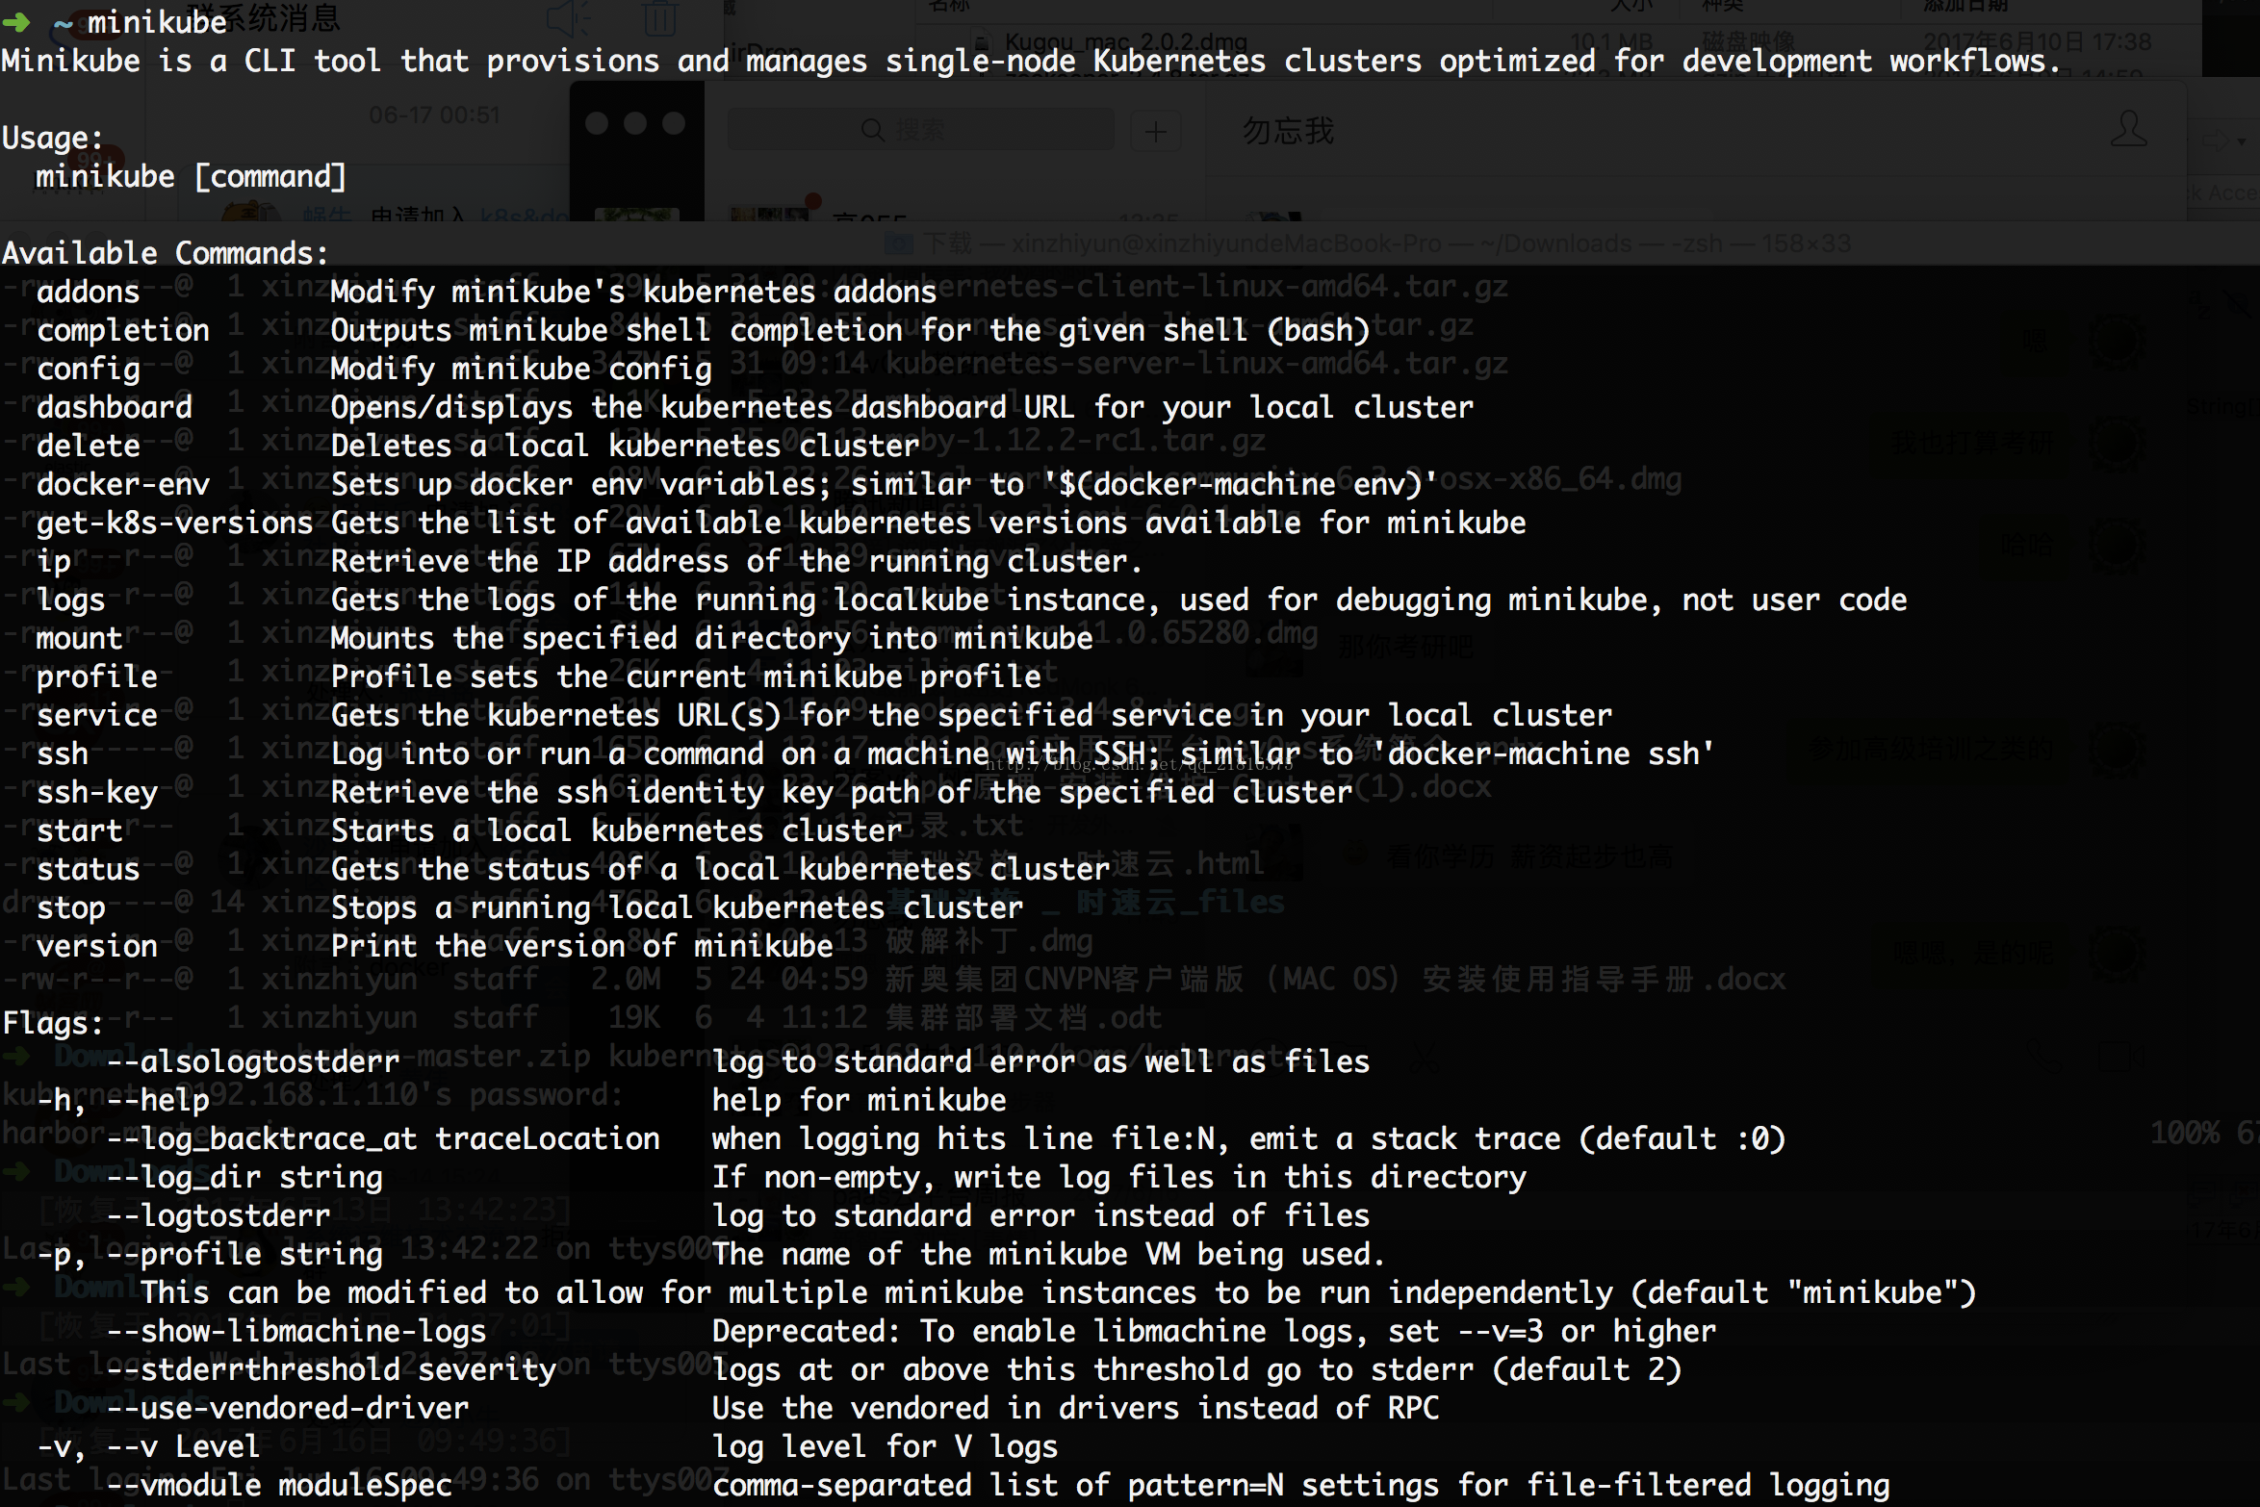Click 'Mounts the specified directory into minikube' text

pos(711,638)
